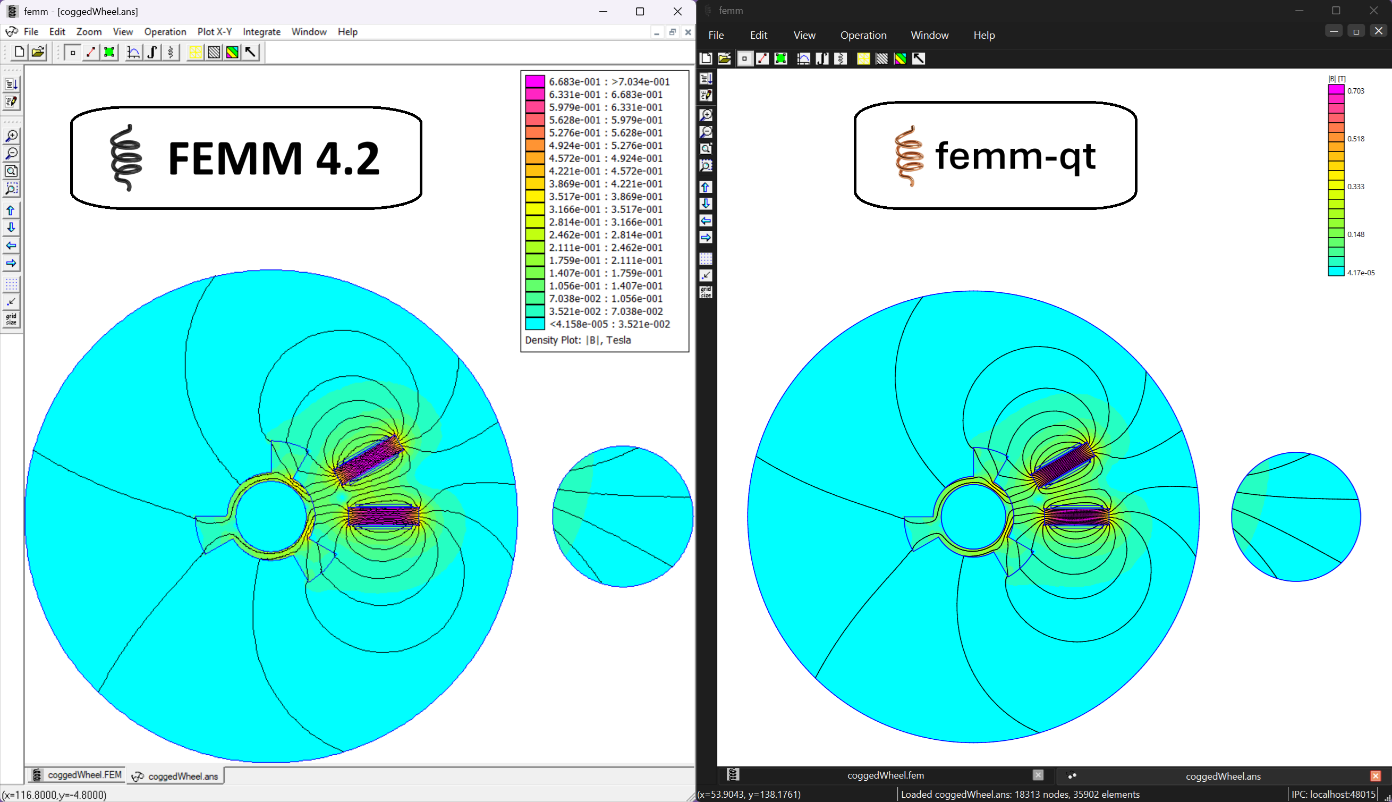Pan view right in FEMM 4.2 sidebar
This screenshot has height=802, width=1392.
[x=12, y=263]
